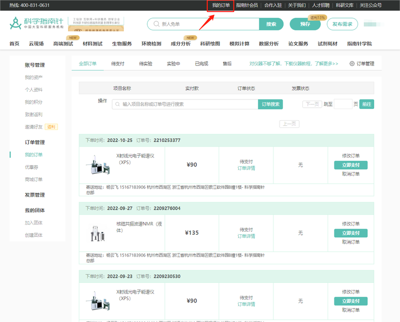Click the 返利 tag beside 邀请好友
Image resolution: width=400 pixels, height=322 pixels.
tap(51, 127)
